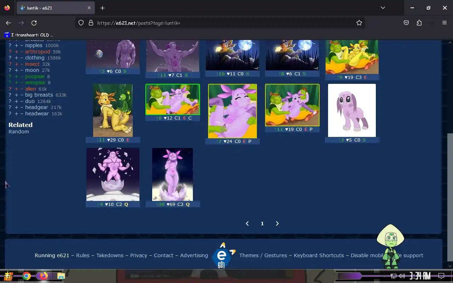
Task: Click the Random link under Related
Action: 19,132
